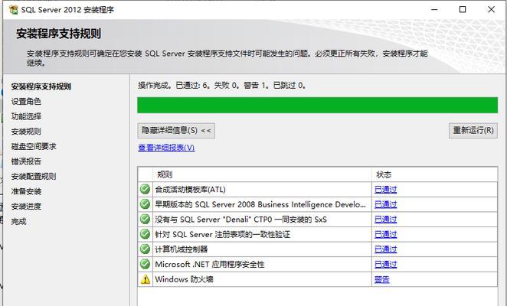507x306 pixels.
Task: Click the Microsoft .NET 应用程序安全性 rule text
Action: 210,265
